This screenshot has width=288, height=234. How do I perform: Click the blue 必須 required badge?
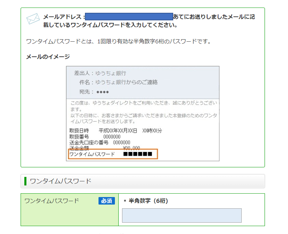coord(107,201)
